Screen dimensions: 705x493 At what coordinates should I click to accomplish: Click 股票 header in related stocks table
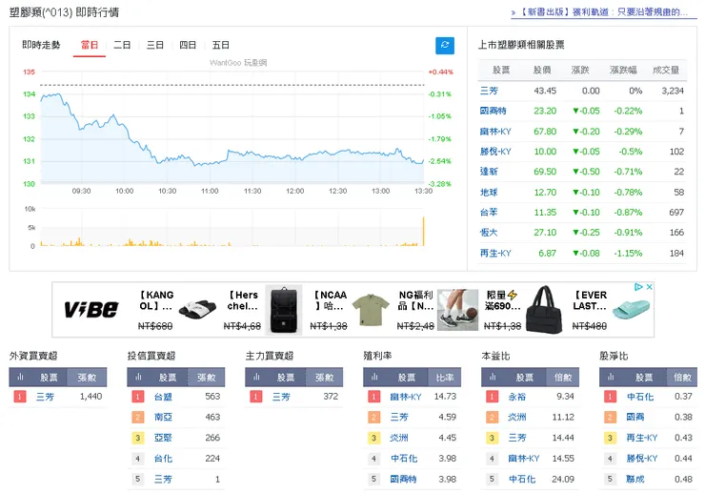pyautogui.click(x=501, y=70)
